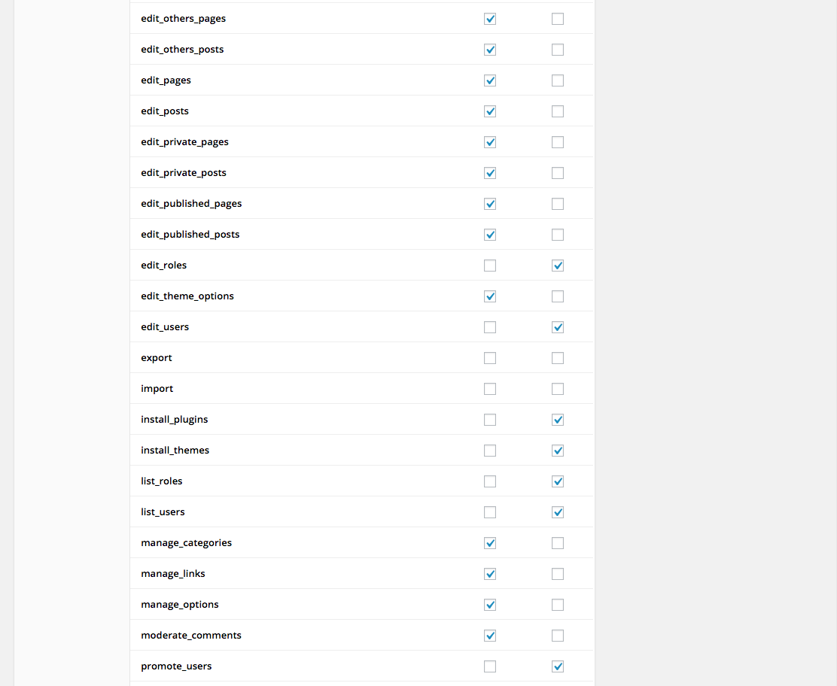Check first checkbox for list_users
The image size is (837, 686).
[489, 513]
